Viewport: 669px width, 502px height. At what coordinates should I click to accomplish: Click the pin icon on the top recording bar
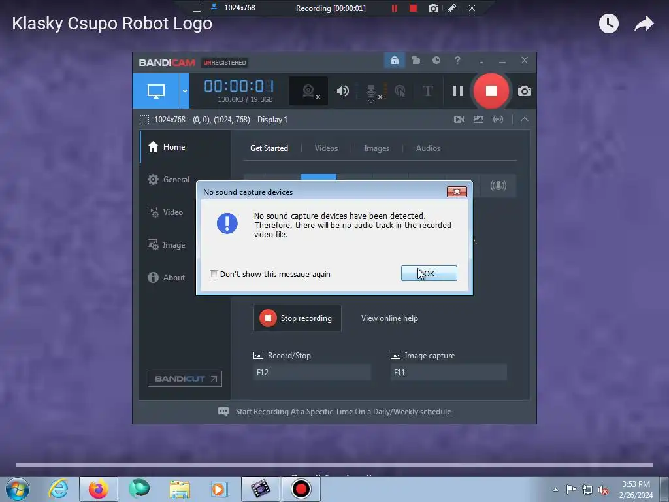coord(214,8)
